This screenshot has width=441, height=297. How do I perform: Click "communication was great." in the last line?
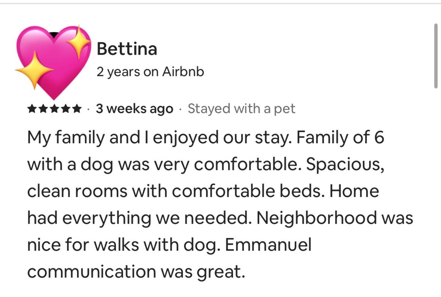coord(136,272)
